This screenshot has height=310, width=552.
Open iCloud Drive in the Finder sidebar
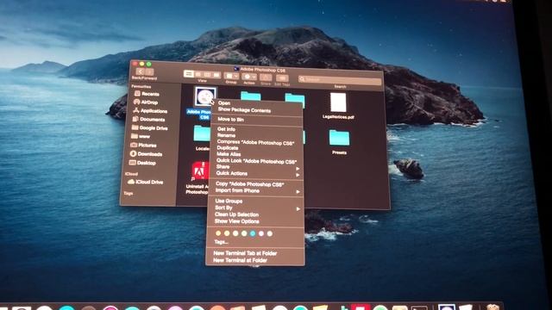(146, 182)
